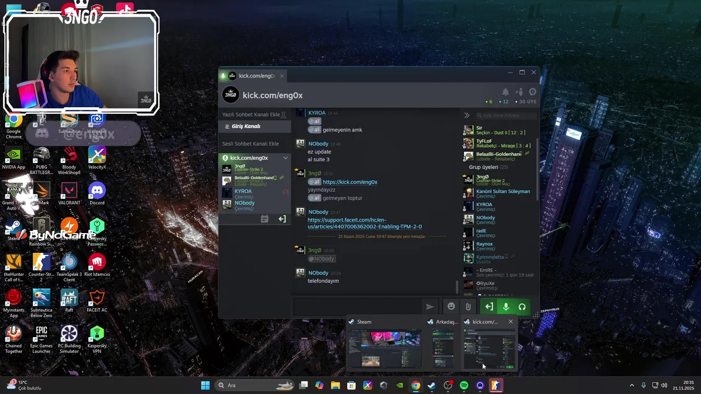Select the kick.com/eng0x chat tab
Screen dimensions: 701x394
[252, 76]
